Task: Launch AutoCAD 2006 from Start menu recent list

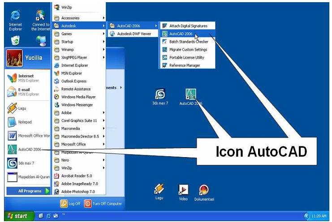Action: point(27,149)
